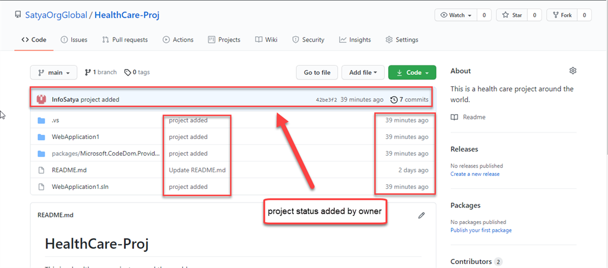Click 'Publish your first package' link
The width and height of the screenshot is (608, 268).
pyautogui.click(x=481, y=231)
